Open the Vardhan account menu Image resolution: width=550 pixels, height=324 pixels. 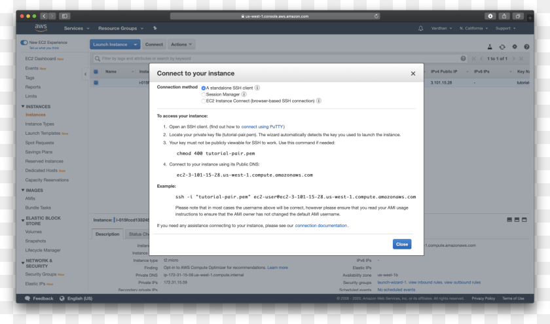(x=441, y=28)
